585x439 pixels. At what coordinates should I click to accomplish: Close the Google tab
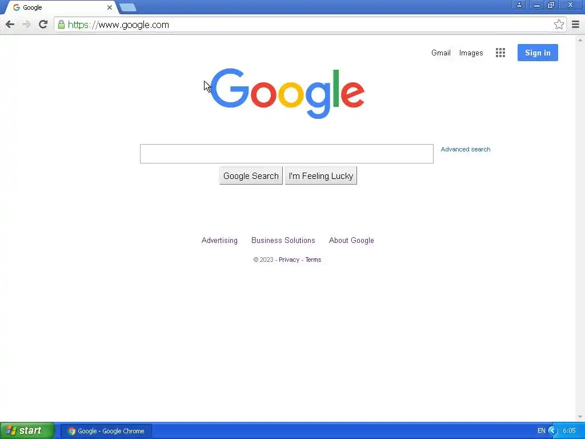coord(109,7)
